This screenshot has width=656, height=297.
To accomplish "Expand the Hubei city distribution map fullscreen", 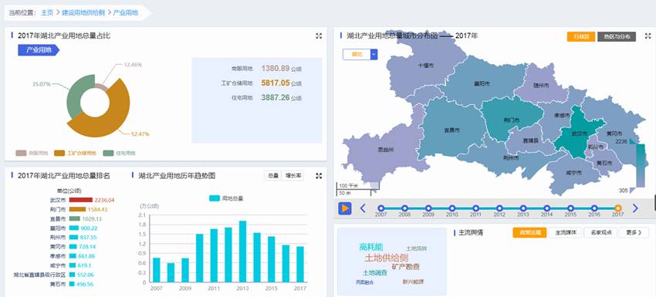I will pos(648,36).
